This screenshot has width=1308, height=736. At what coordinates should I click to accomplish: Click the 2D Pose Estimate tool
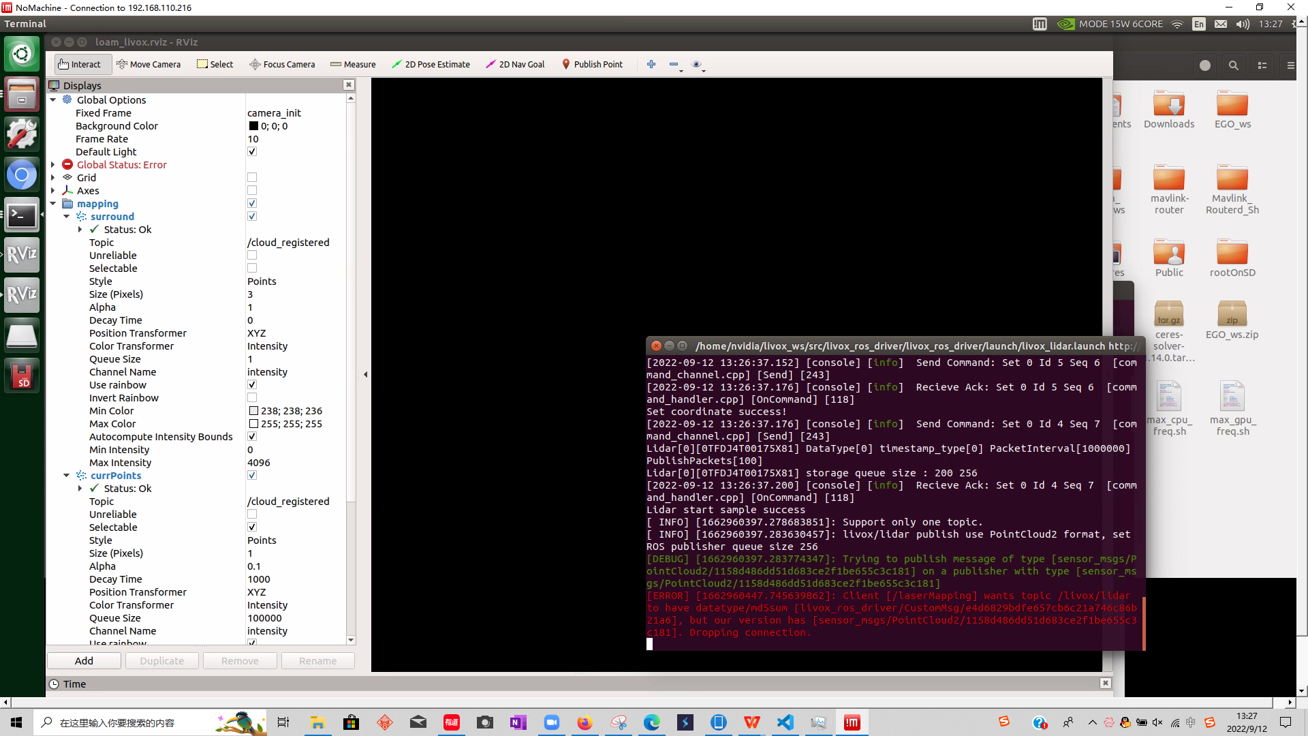pyautogui.click(x=431, y=64)
